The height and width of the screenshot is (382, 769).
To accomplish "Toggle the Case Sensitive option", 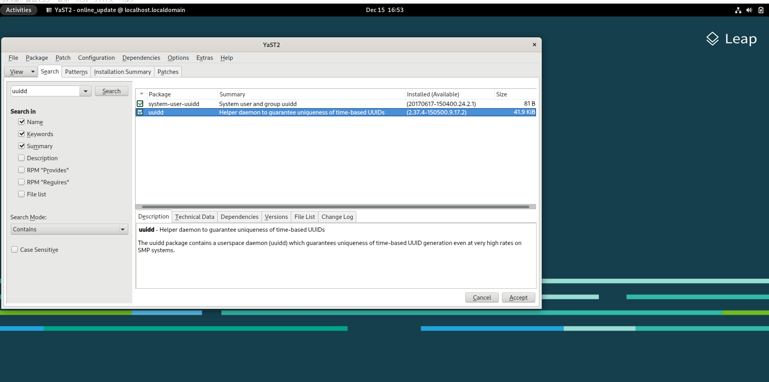I will tap(14, 249).
